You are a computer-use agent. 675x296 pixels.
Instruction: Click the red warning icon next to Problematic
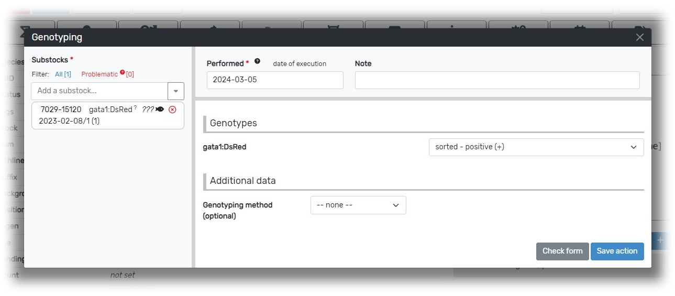point(122,73)
